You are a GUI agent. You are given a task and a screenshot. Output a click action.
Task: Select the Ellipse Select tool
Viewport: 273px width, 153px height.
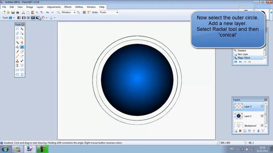pos(17,38)
